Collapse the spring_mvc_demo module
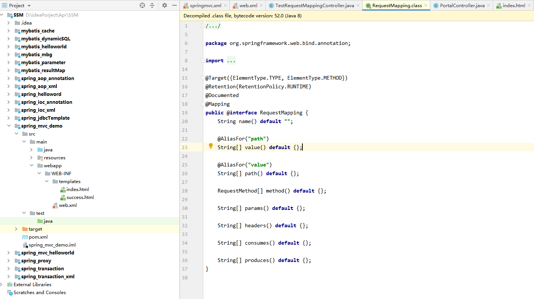The height and width of the screenshot is (299, 534). 8,126
